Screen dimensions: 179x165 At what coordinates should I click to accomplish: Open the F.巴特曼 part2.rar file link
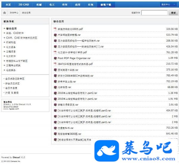coord(84,116)
